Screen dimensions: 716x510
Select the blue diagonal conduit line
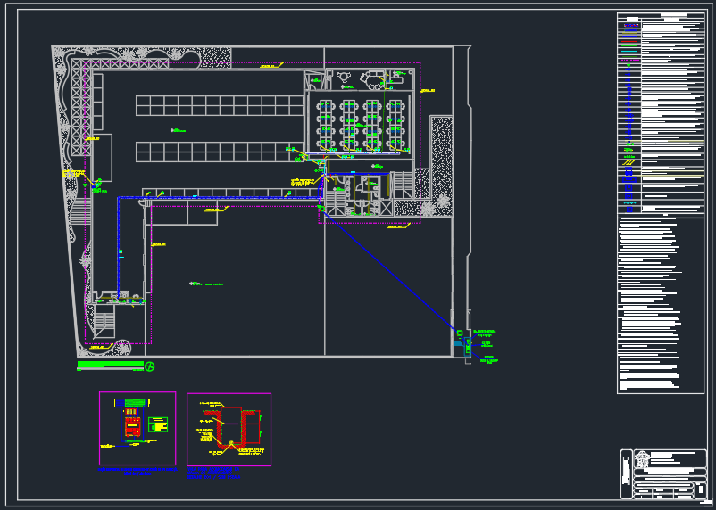(x=393, y=269)
